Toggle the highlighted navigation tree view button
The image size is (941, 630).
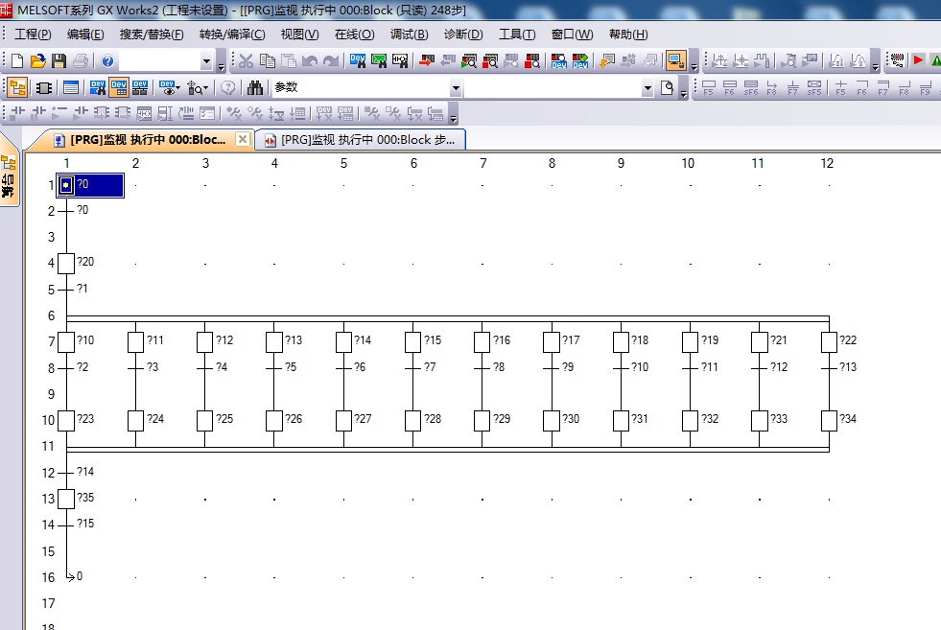tap(17, 88)
